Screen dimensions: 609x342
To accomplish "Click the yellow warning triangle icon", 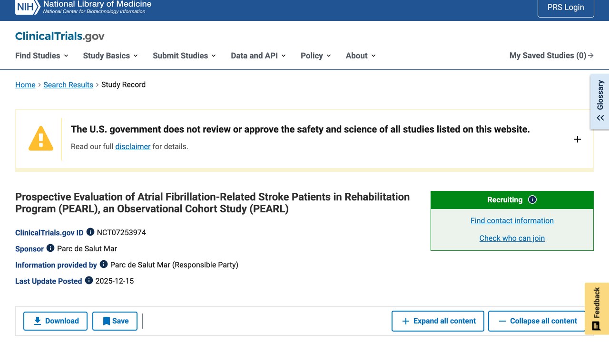I will click(41, 138).
